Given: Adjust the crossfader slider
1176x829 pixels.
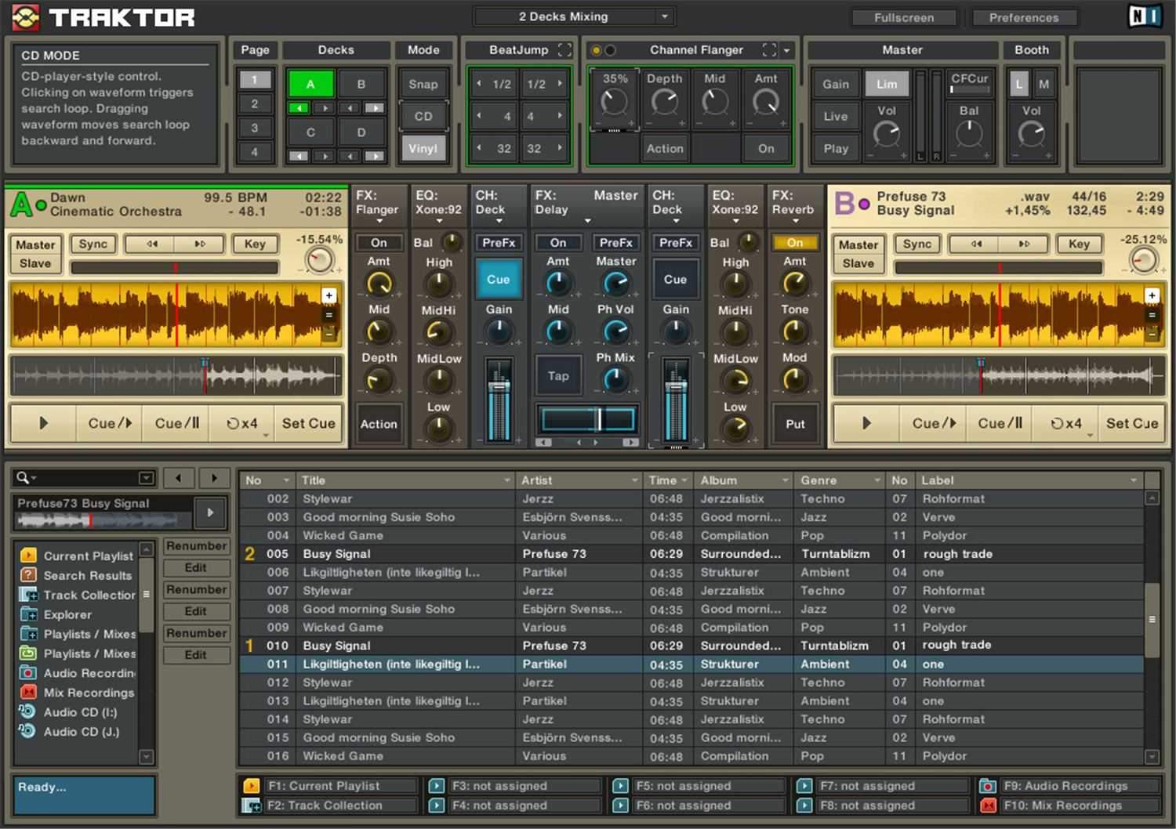Looking at the screenshot, I should click(x=587, y=420).
